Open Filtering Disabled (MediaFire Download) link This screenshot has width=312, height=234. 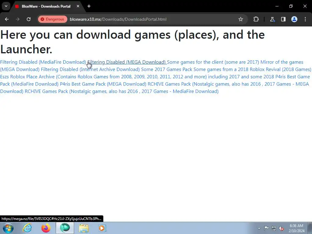click(x=43, y=62)
